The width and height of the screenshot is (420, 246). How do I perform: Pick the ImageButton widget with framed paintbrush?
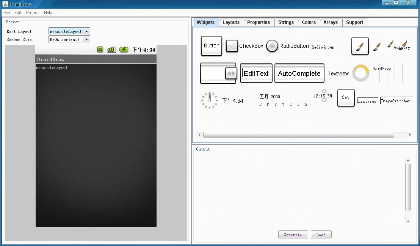tap(360, 46)
